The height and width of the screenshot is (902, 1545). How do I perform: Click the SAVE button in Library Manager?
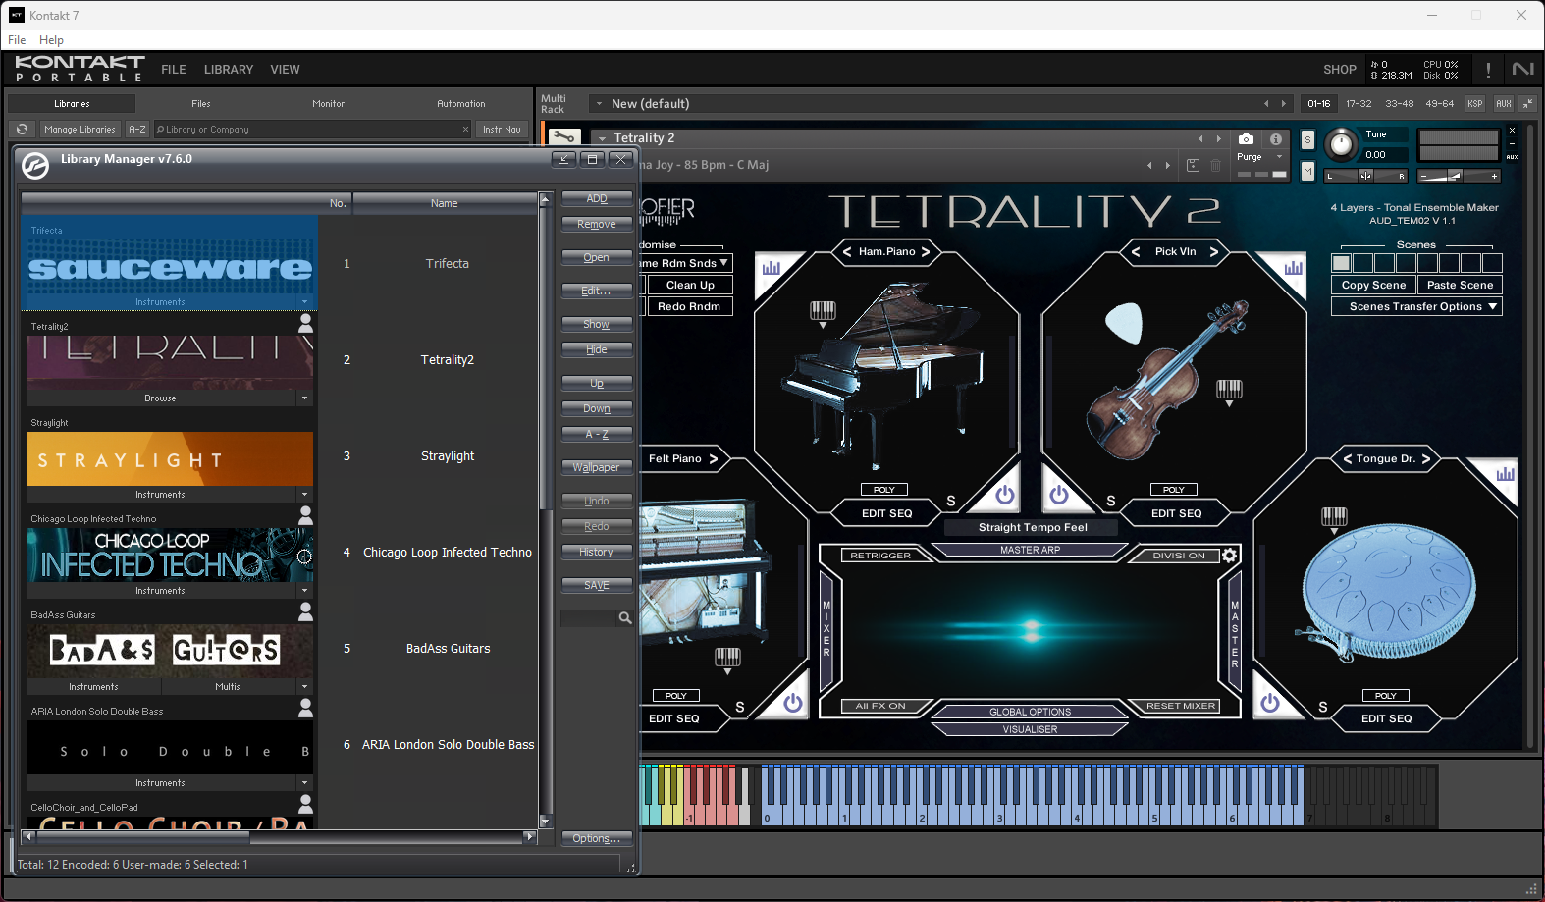pyautogui.click(x=597, y=585)
